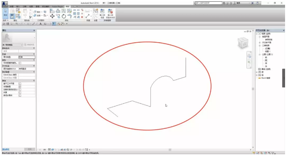Screen dimensions: 288x156
Task: Click the Load into Project icon
Action: click(102, 13)
